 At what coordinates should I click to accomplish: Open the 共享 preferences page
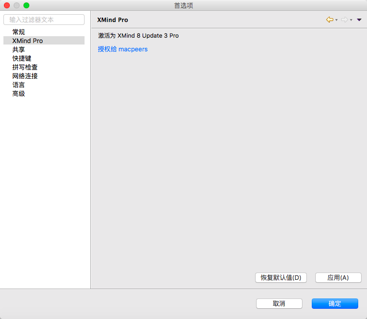tap(19, 49)
